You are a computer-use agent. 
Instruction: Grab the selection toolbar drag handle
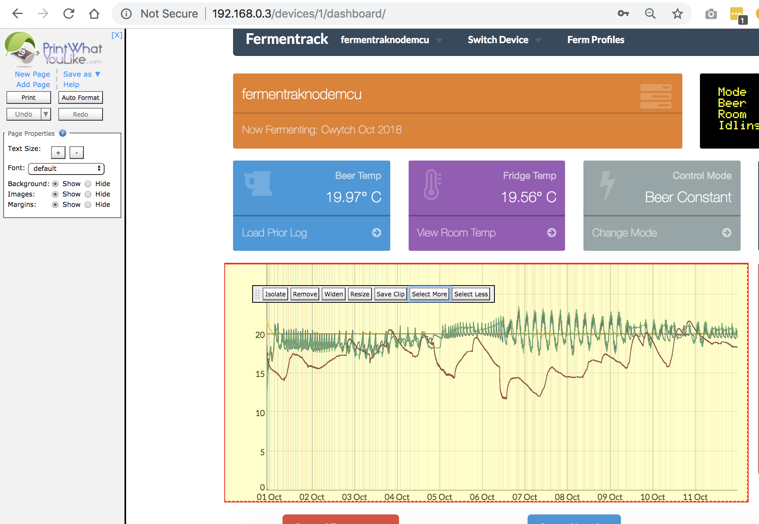(257, 294)
